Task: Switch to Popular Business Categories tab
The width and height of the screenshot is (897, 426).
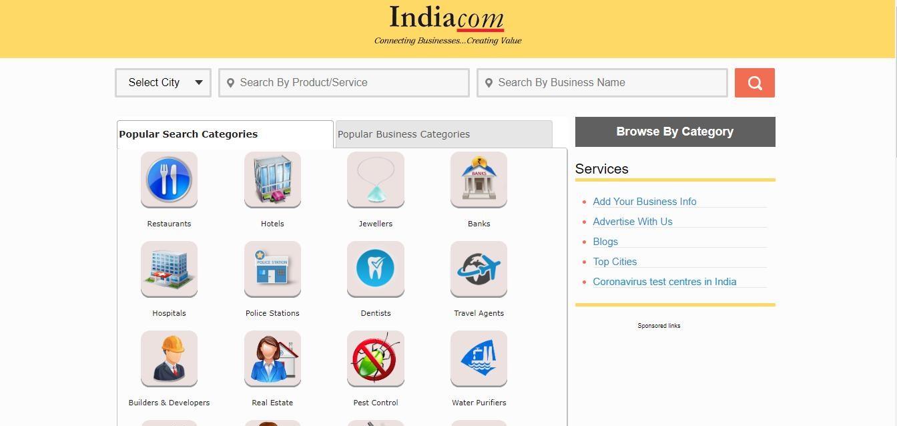Action: 444,134
